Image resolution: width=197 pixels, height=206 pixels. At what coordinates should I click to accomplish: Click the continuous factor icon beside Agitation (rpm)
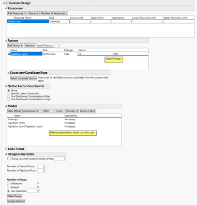[9, 54]
